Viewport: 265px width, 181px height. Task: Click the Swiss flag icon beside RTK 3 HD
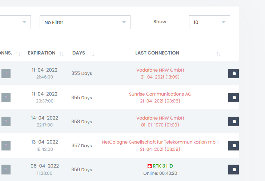(x=149, y=166)
